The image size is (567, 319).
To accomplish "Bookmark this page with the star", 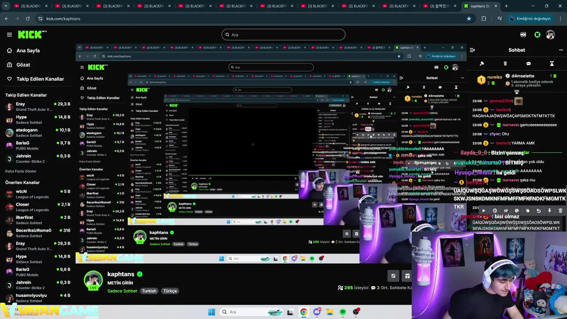I will [469, 19].
